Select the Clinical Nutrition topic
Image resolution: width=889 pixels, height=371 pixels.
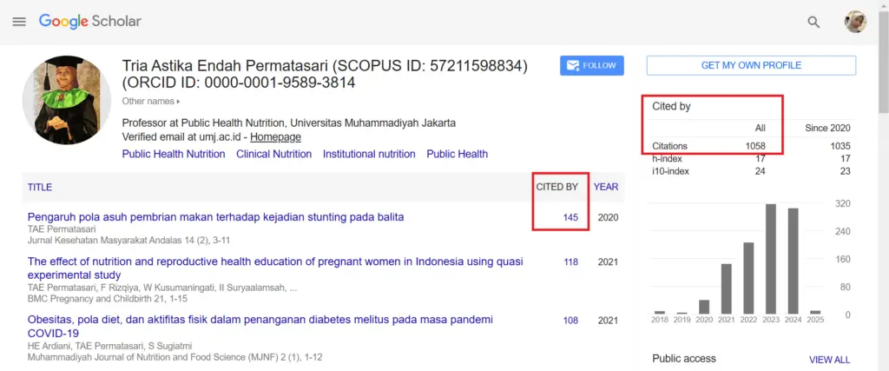pyautogui.click(x=273, y=154)
